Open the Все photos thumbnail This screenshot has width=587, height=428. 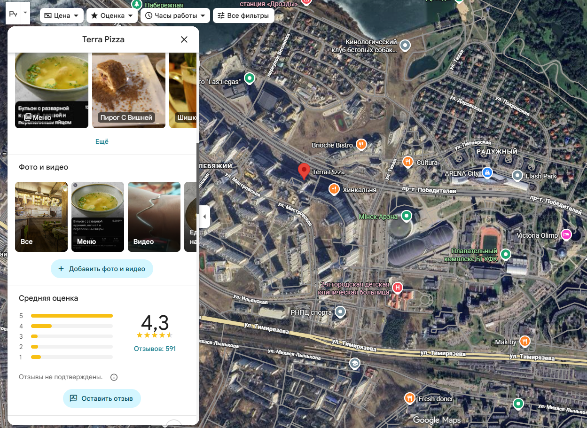[41, 217]
